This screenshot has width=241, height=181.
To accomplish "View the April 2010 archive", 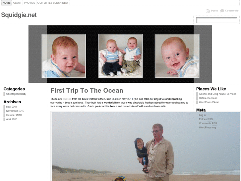I will pyautogui.click(x=12, y=119).
